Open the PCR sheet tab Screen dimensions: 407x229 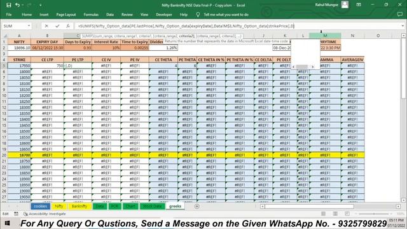click(114, 206)
